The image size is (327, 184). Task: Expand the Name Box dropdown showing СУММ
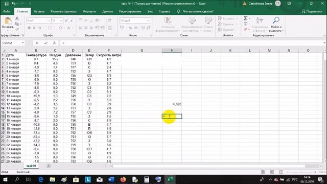(22, 43)
